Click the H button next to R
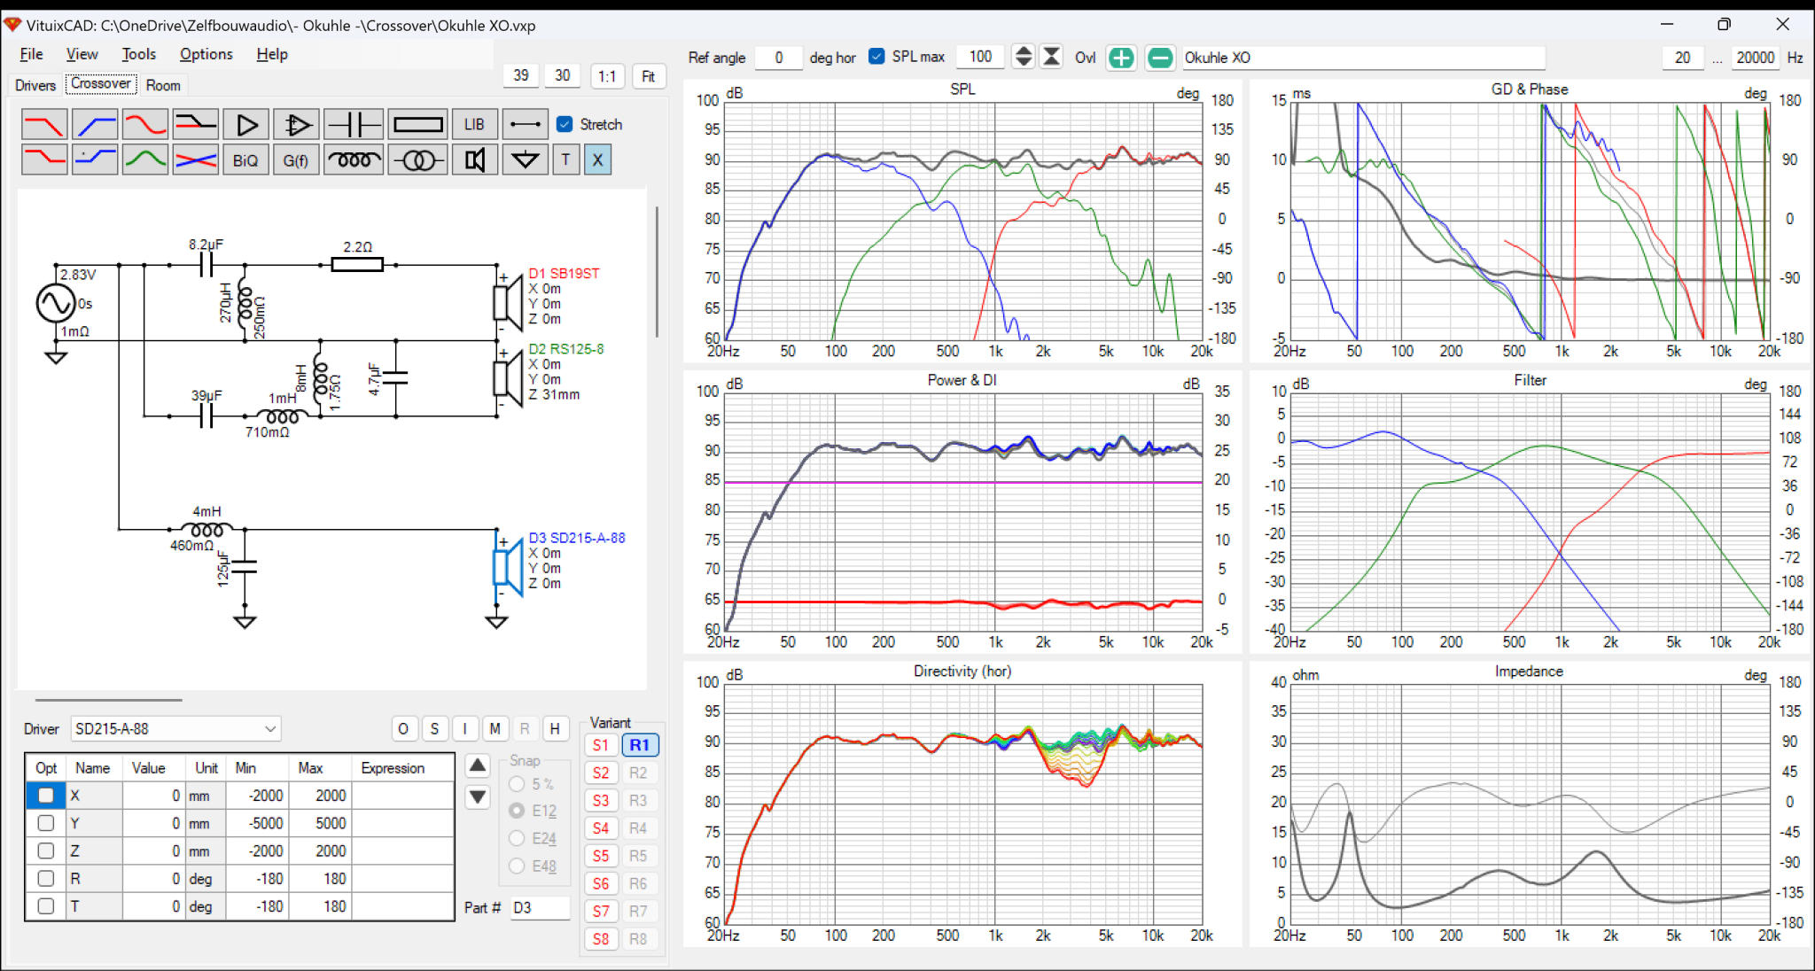 (555, 728)
